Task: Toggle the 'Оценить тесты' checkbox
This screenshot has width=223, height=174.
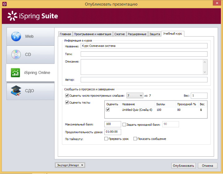Action: [x=67, y=102]
